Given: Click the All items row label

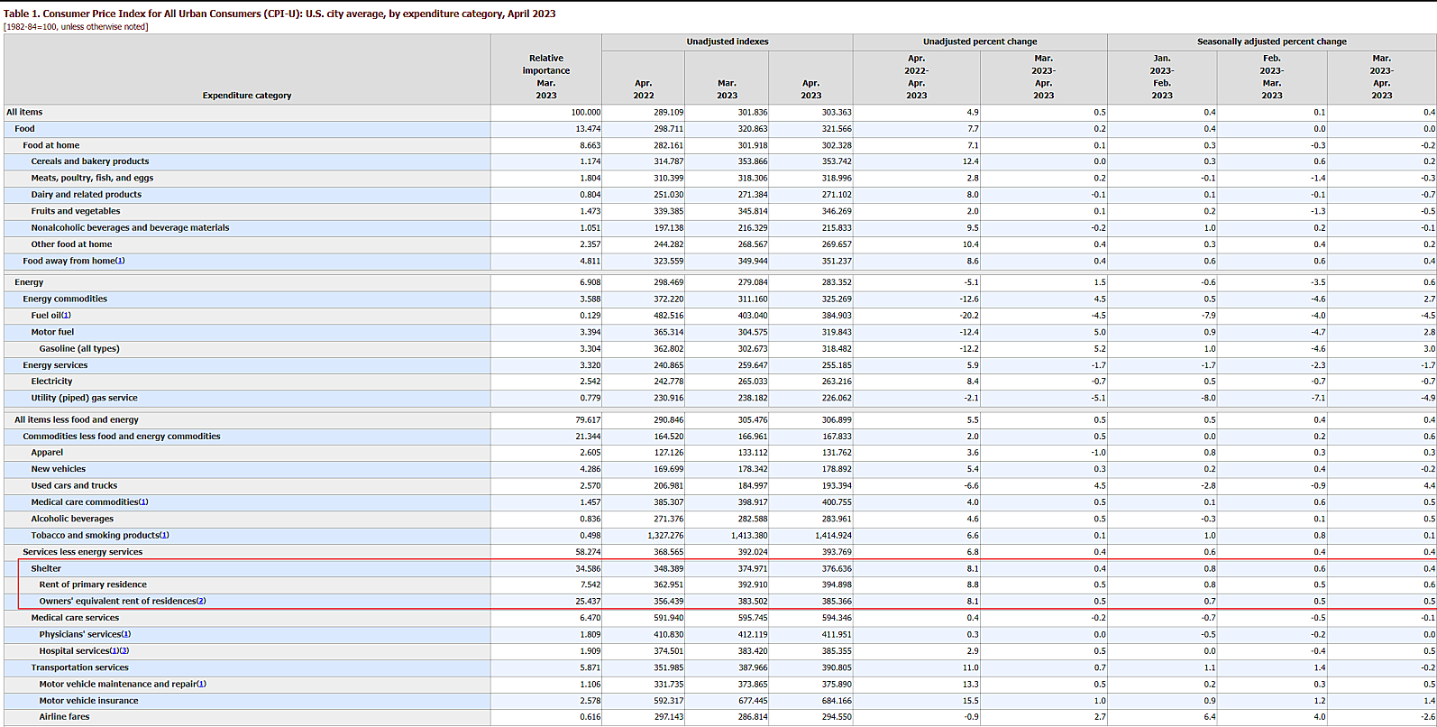Looking at the screenshot, I should (x=24, y=113).
